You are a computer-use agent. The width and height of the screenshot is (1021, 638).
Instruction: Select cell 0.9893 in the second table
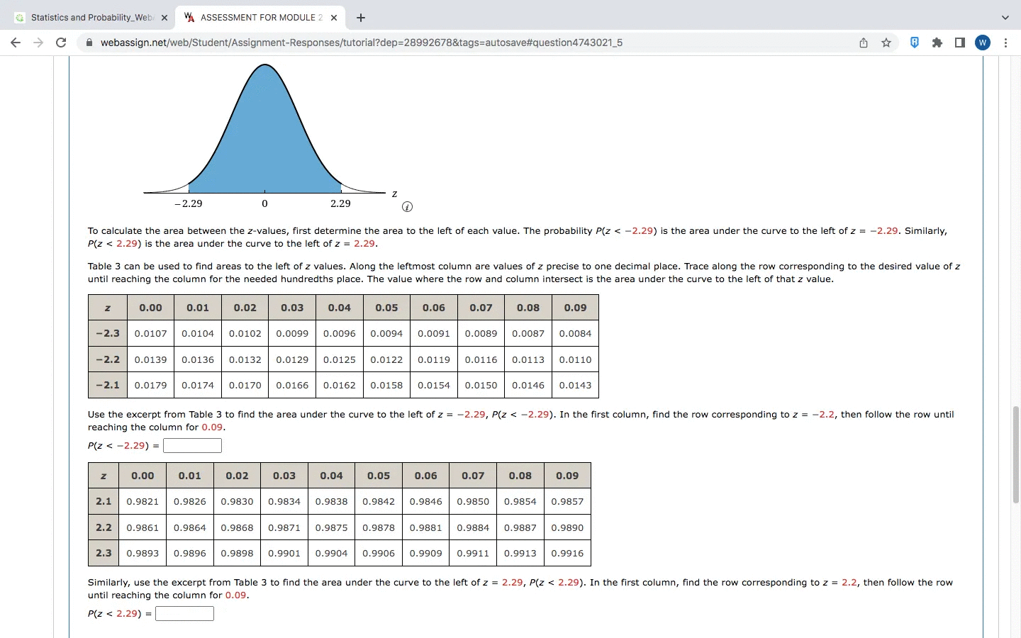(143, 553)
